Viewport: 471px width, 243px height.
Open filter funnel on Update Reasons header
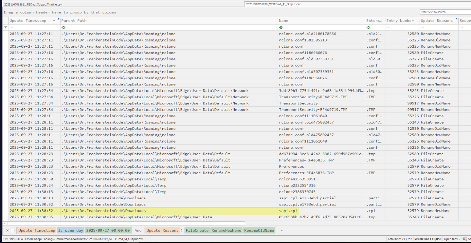(x=457, y=19)
